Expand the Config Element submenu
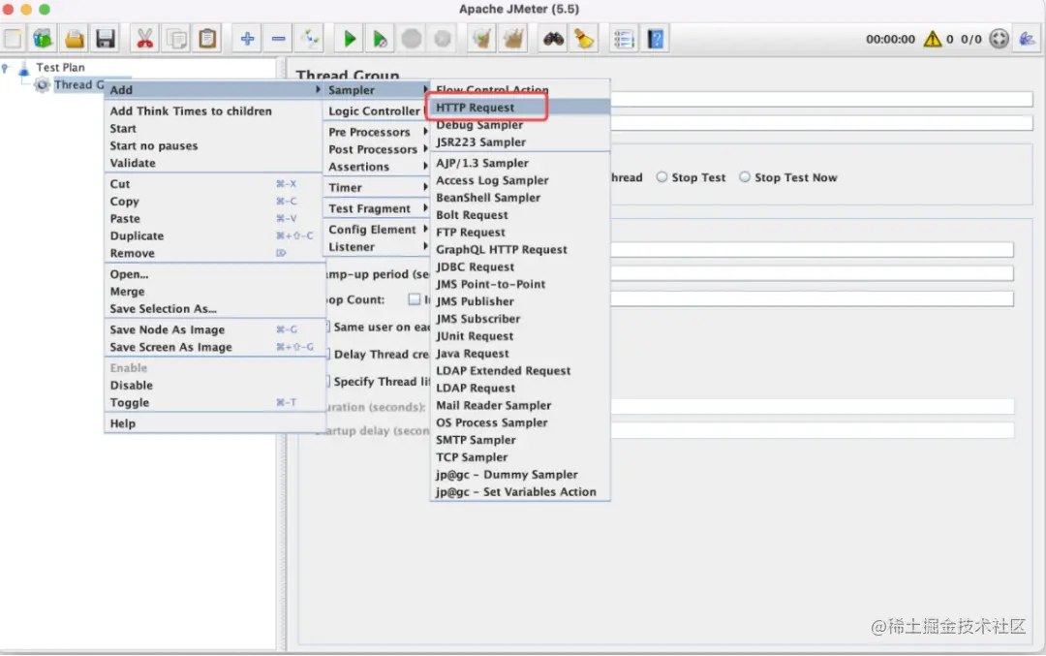 (376, 229)
